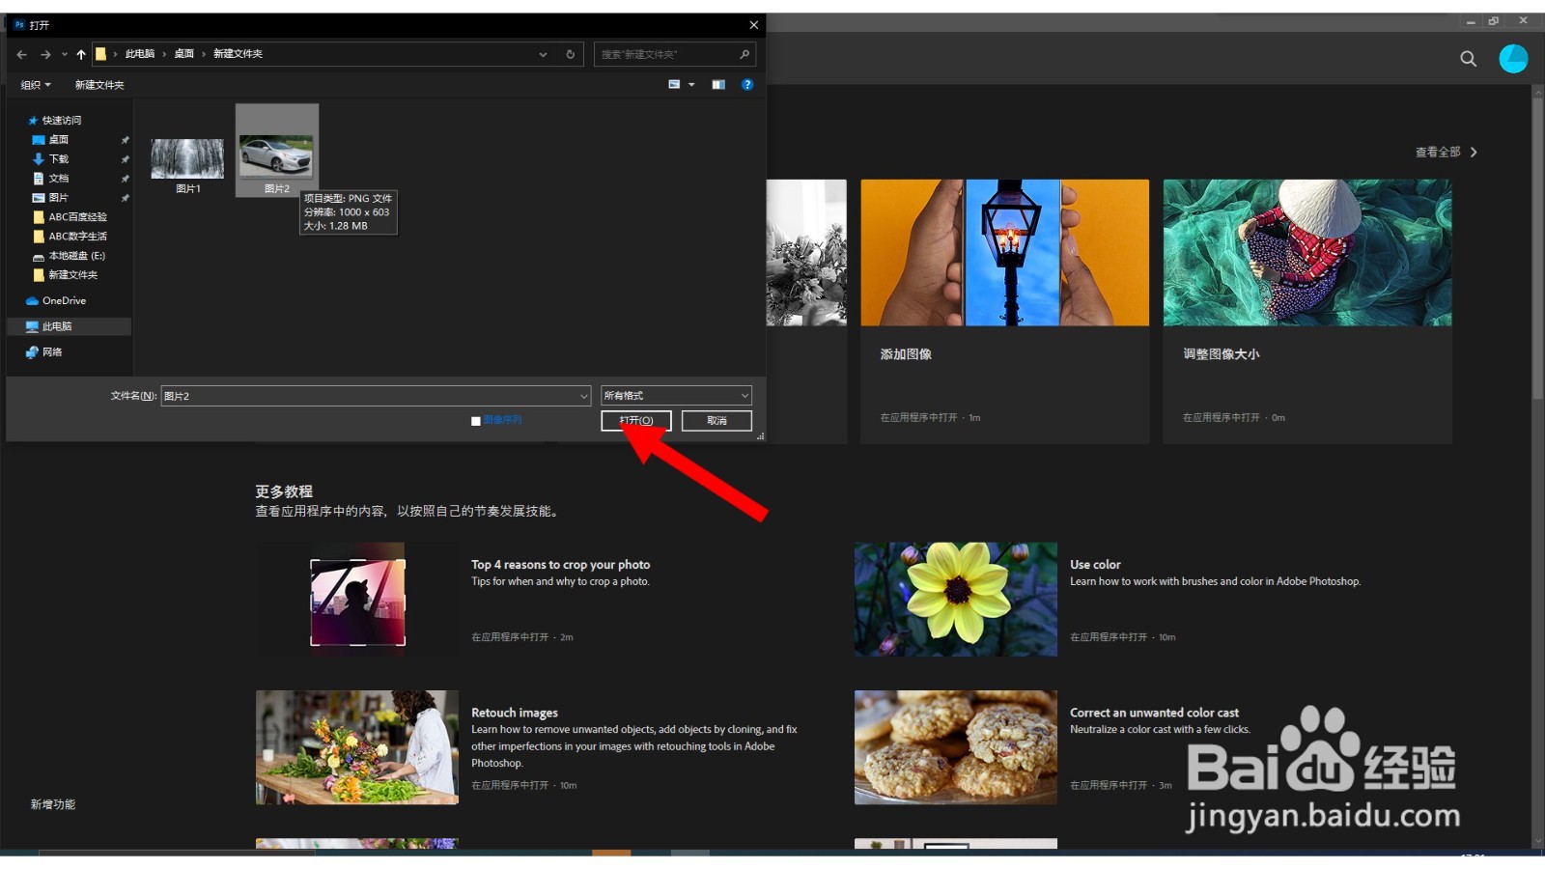Click 新建文件夹 in the address path
1545x869 pixels.
click(x=238, y=54)
